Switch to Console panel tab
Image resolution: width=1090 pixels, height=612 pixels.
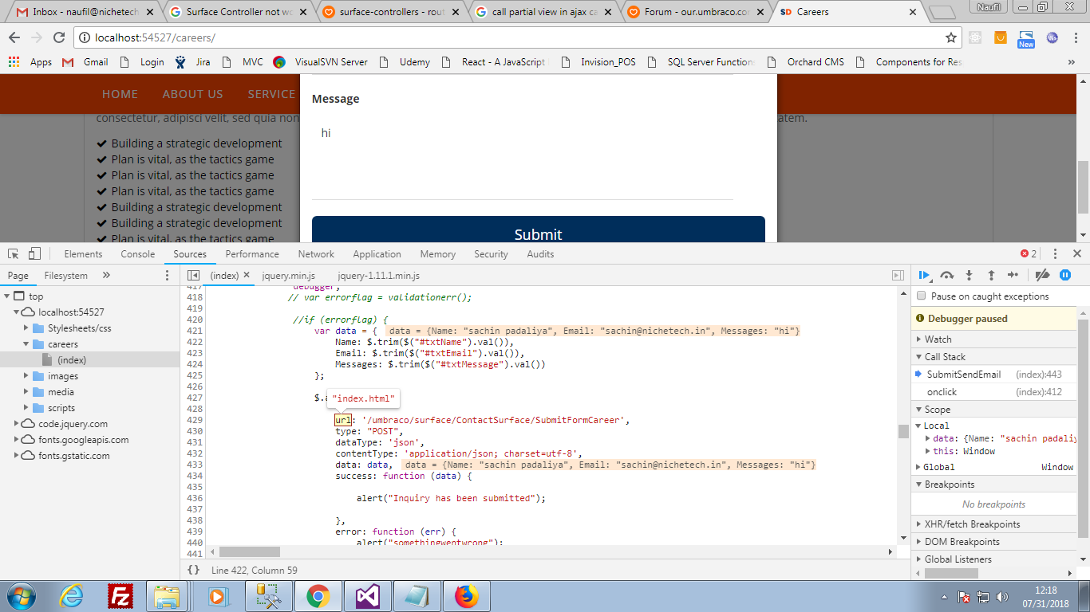138,253
